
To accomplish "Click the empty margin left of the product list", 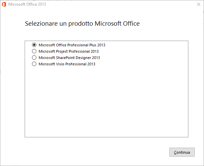I will (x=12, y=89).
